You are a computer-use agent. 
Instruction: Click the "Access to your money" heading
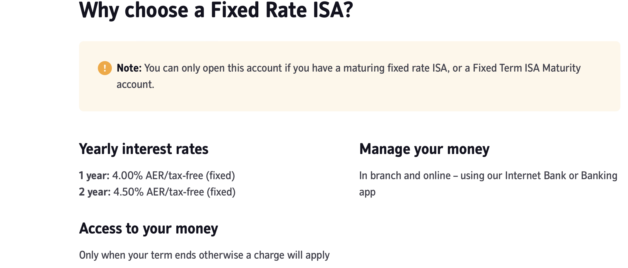149,229
